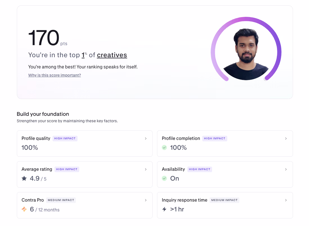Click the 170 pts score number
309x226 pixels.
click(x=44, y=38)
